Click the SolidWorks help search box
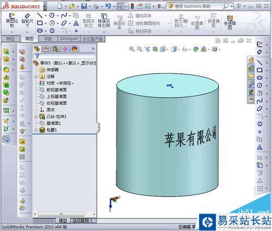Image resolution: width=272 pixels, height=231 pixels. click(200, 7)
